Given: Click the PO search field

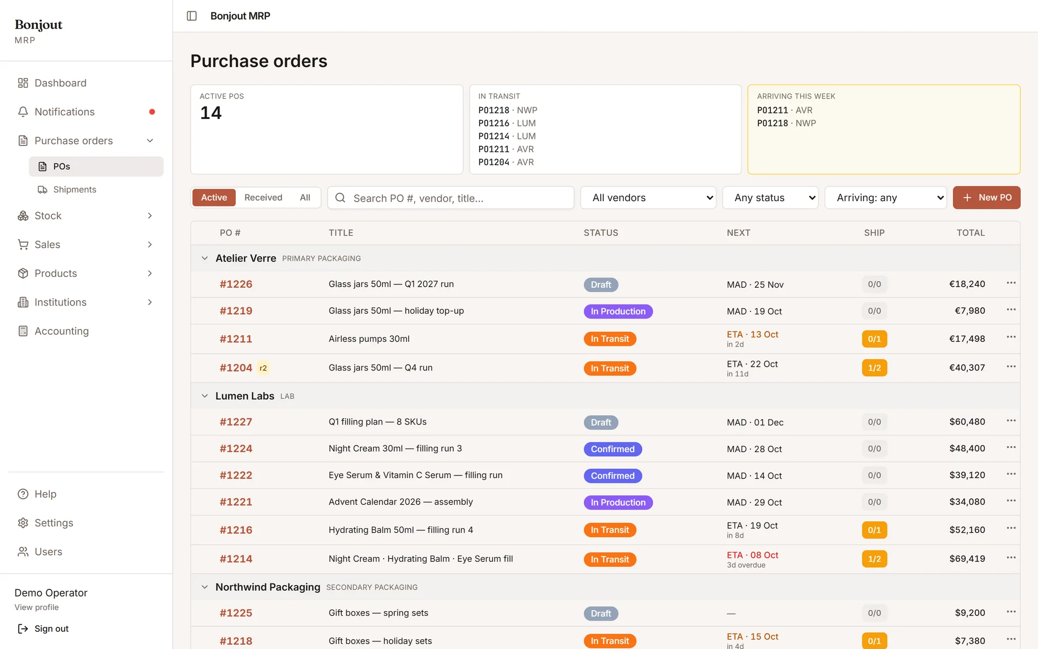Looking at the screenshot, I should tap(450, 198).
